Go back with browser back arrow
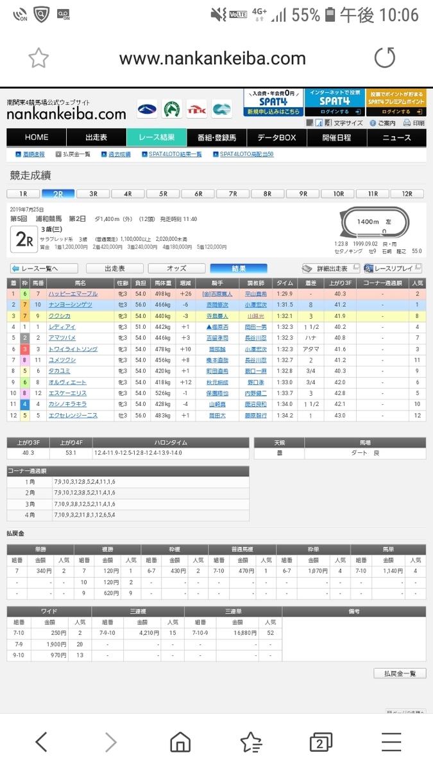The height and width of the screenshot is (771, 433). pos(41,743)
